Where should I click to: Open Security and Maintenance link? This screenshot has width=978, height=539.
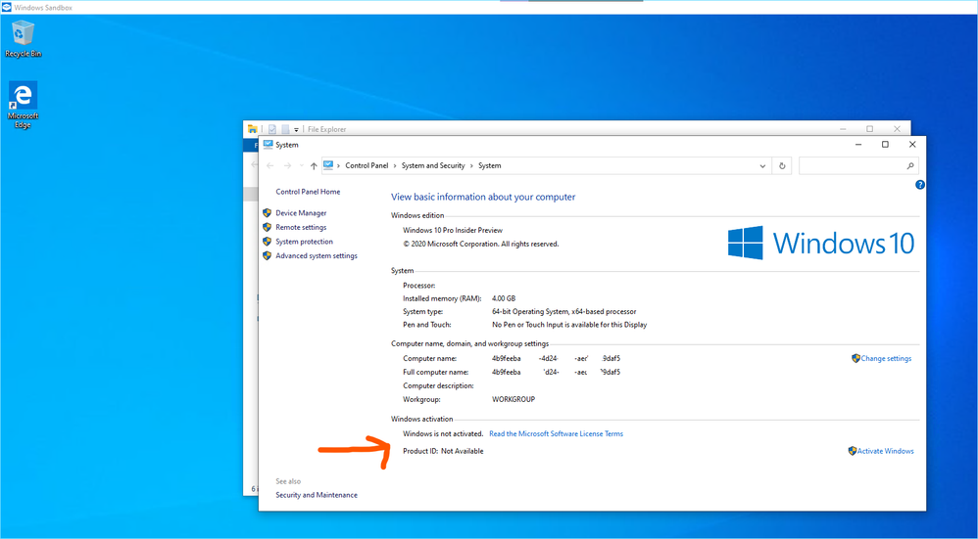pyautogui.click(x=317, y=495)
